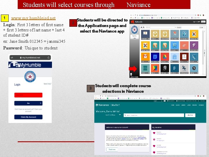
Task: Open the Google Play colorful triangle tile
Action: tap(155, 69)
